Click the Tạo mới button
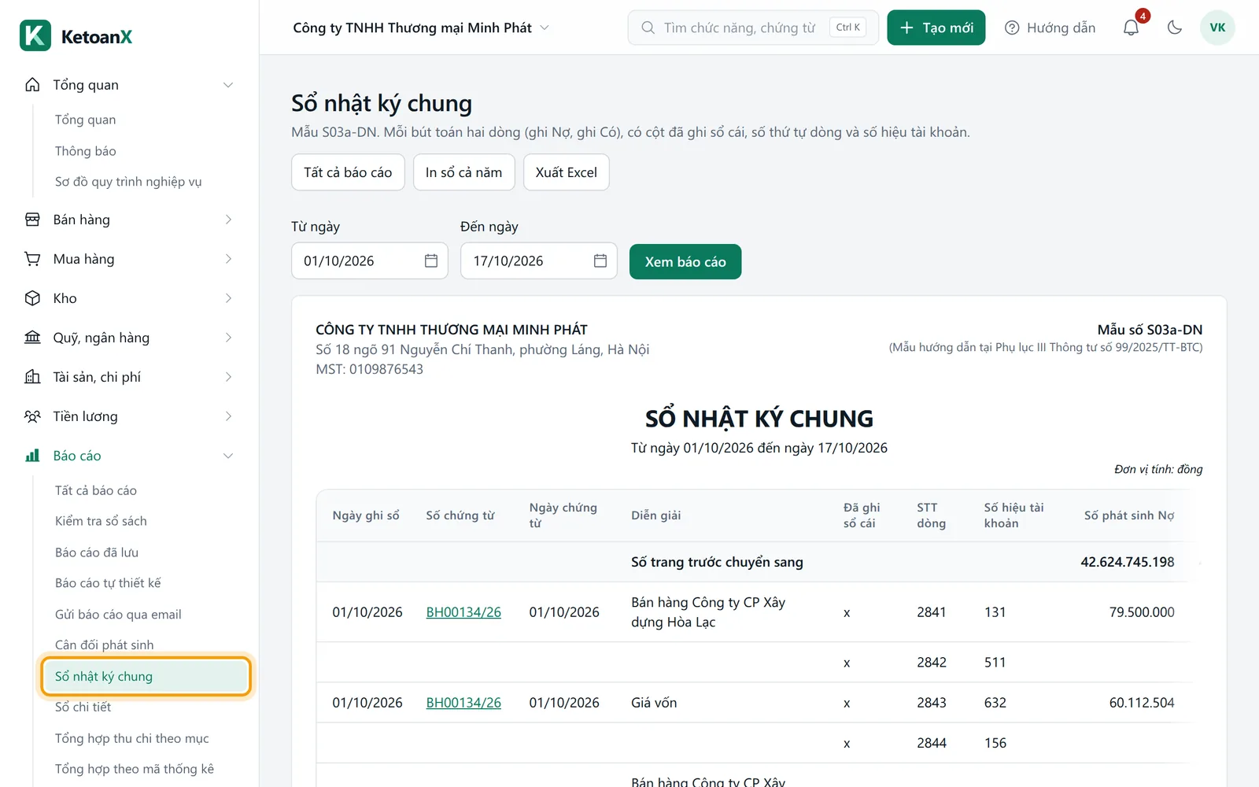This screenshot has height=787, width=1259. (936, 28)
